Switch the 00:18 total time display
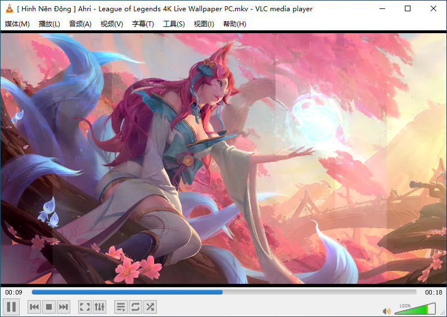This screenshot has width=447, height=317. pos(433,292)
